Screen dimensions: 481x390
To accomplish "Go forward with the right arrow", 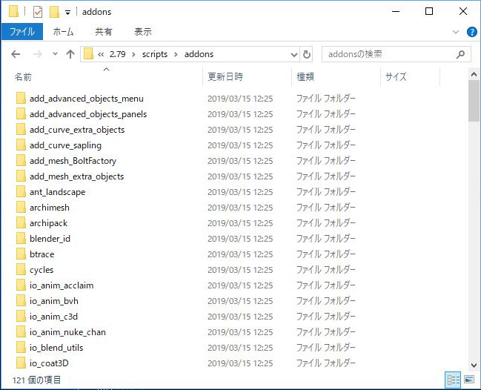I will click(37, 54).
